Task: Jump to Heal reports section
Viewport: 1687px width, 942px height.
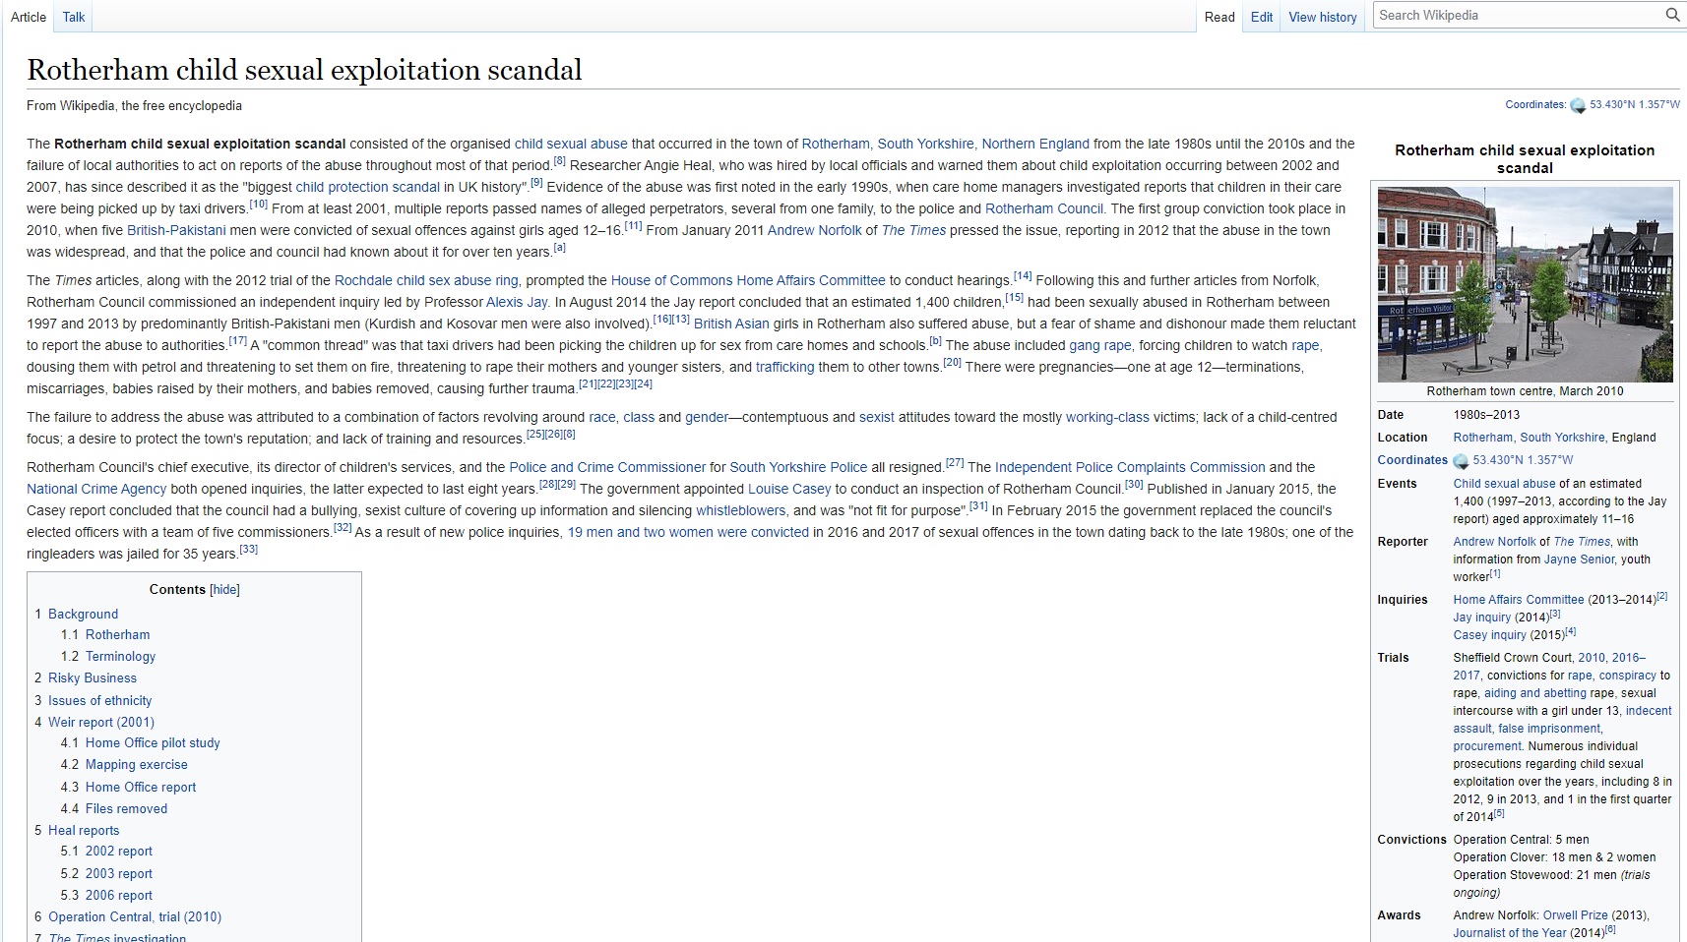Action: point(84,830)
